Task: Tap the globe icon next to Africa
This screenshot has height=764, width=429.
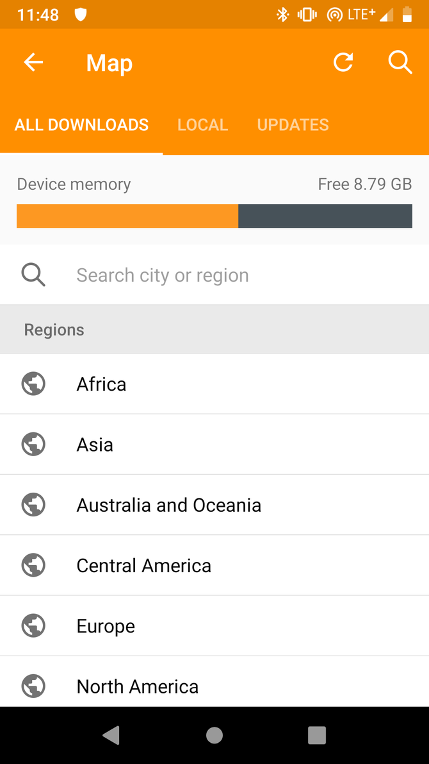Action: tap(33, 384)
